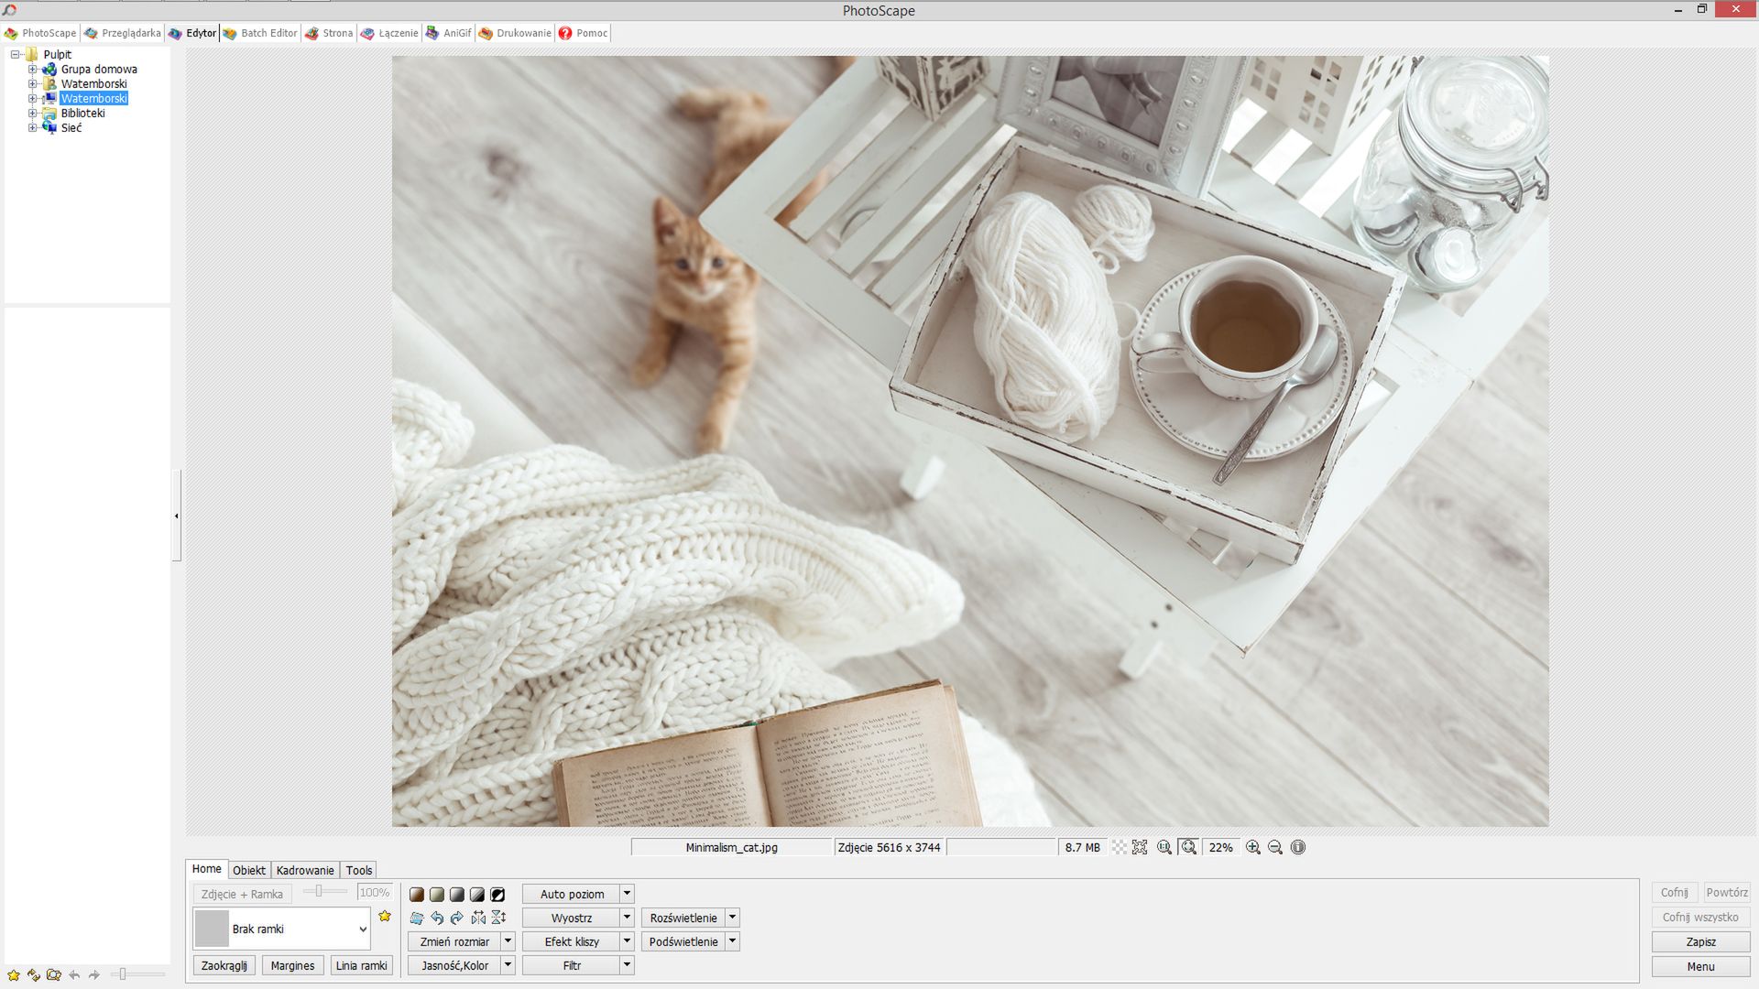
Task: Open the Efekt kliszy dropdown arrow
Action: pyautogui.click(x=628, y=941)
